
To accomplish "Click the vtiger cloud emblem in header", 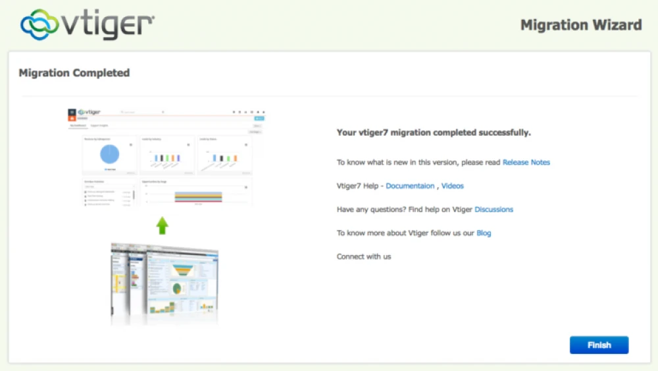I will click(42, 24).
